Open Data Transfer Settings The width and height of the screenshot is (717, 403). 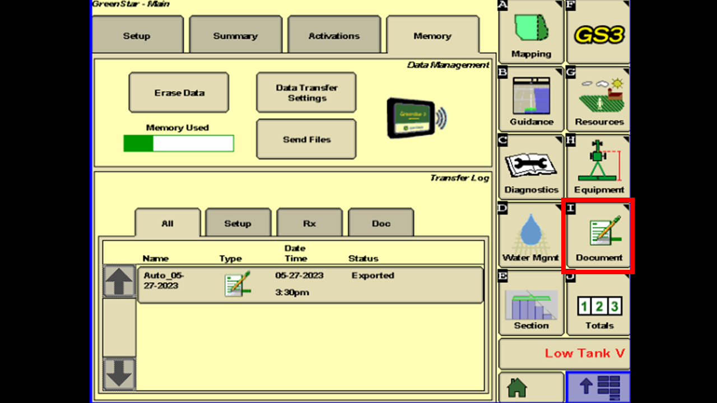306,92
